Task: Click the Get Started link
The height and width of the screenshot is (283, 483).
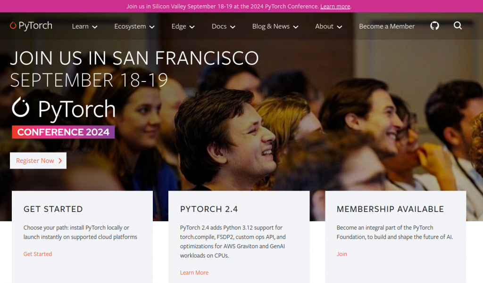Action: tap(38, 254)
